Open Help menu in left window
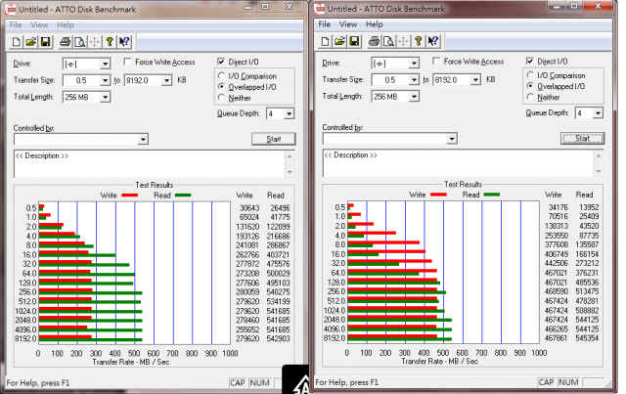 (x=66, y=24)
